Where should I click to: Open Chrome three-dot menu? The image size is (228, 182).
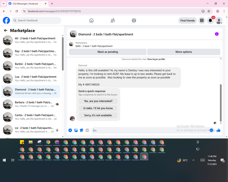point(224,11)
